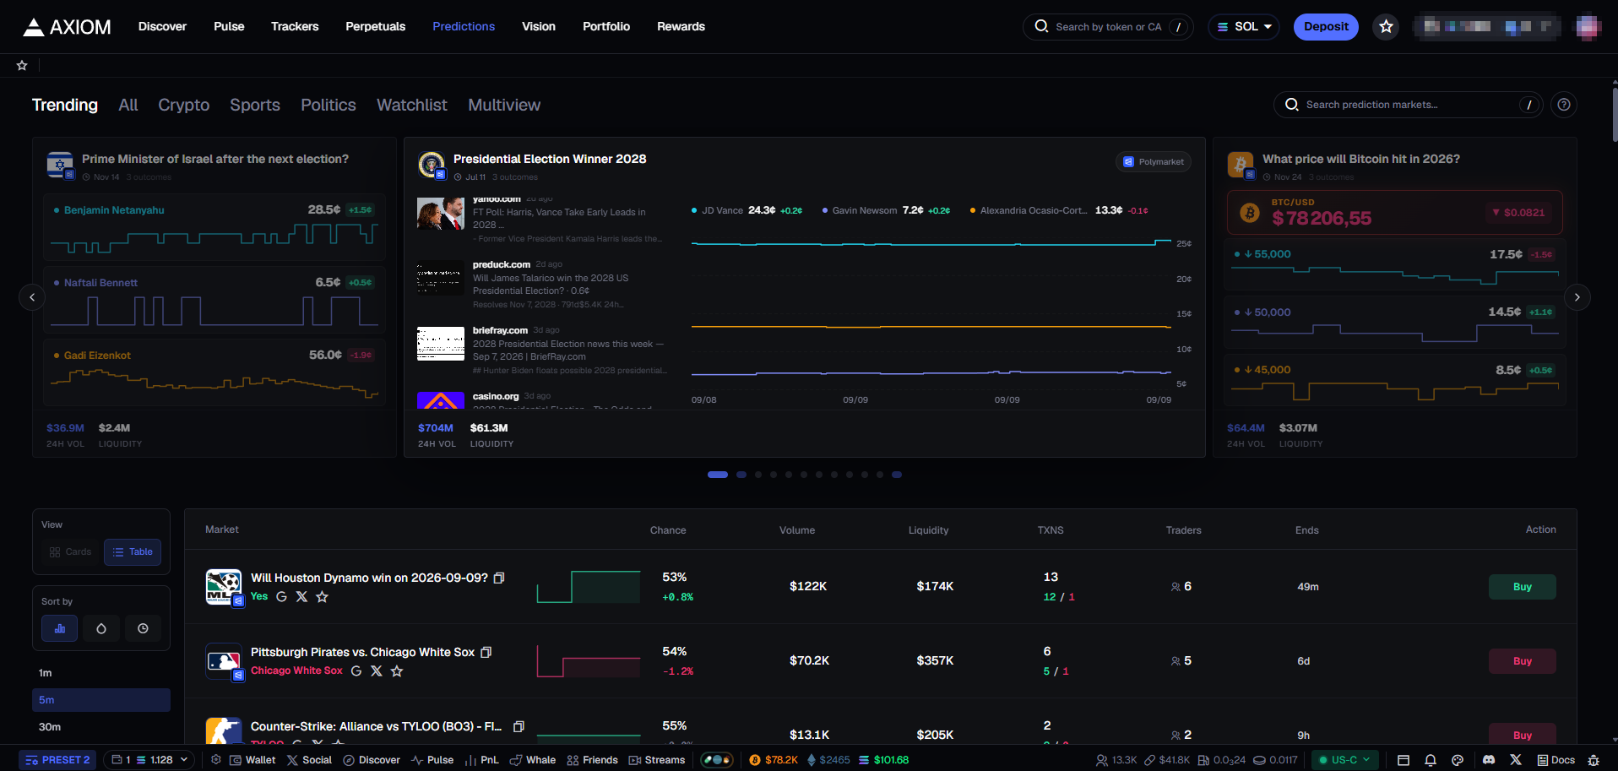
Task: Select the second carousel page dot
Action: [741, 475]
